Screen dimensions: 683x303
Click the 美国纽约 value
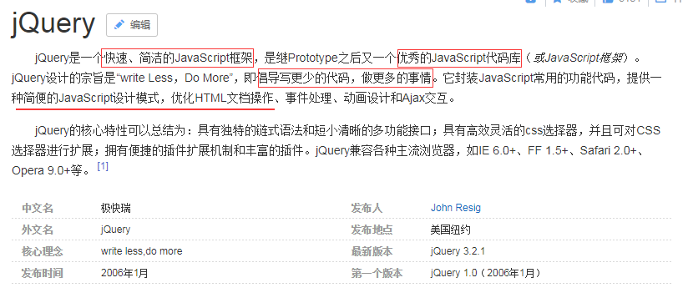[451, 230]
